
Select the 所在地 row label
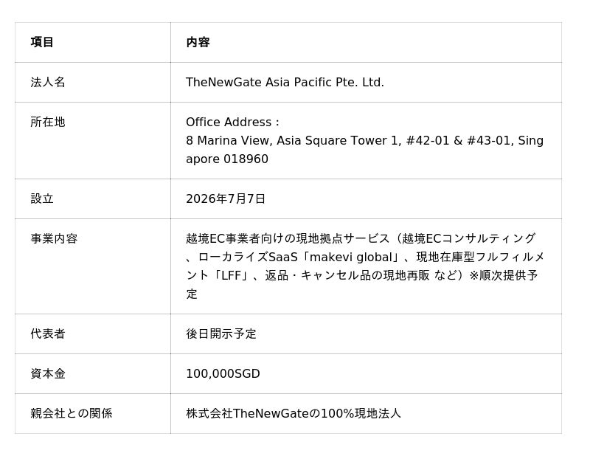48,122
